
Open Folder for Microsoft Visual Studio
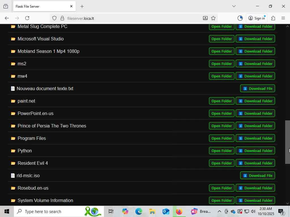pyautogui.click(x=221, y=39)
